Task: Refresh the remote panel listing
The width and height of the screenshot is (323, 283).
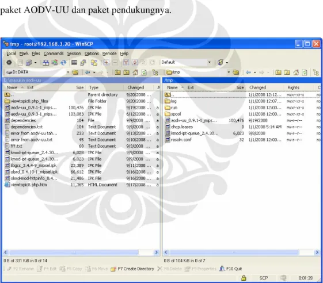Action: tap(305, 72)
